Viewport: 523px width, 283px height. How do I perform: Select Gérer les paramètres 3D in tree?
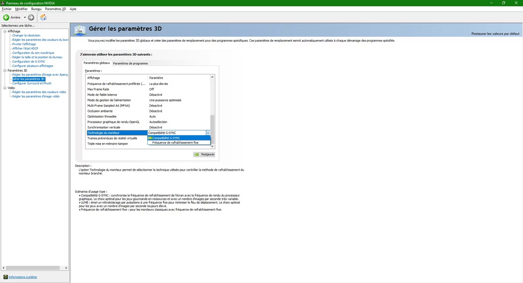28,79
